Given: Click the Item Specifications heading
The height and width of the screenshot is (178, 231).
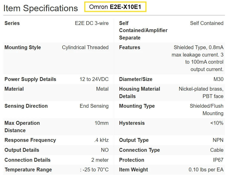Looking at the screenshot, I should [x=40, y=8].
